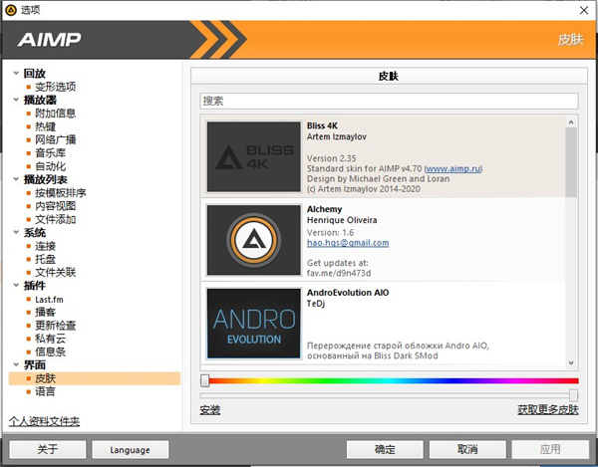Open 个人资料文件夹 profile folder link
The width and height of the screenshot is (598, 467).
coord(44,421)
